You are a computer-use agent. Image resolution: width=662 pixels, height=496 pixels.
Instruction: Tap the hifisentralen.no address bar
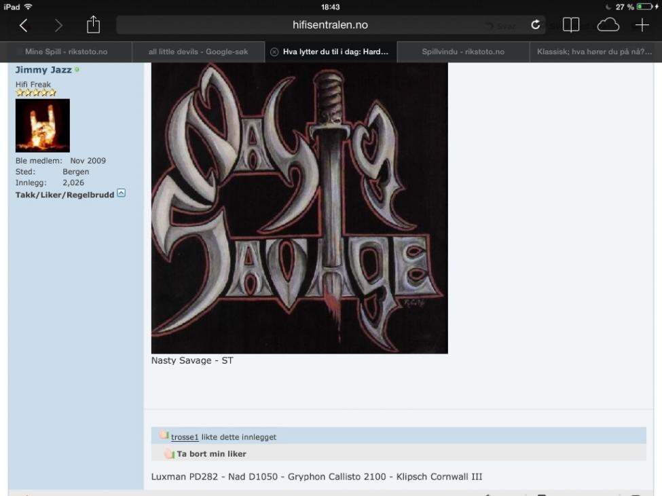(330, 25)
